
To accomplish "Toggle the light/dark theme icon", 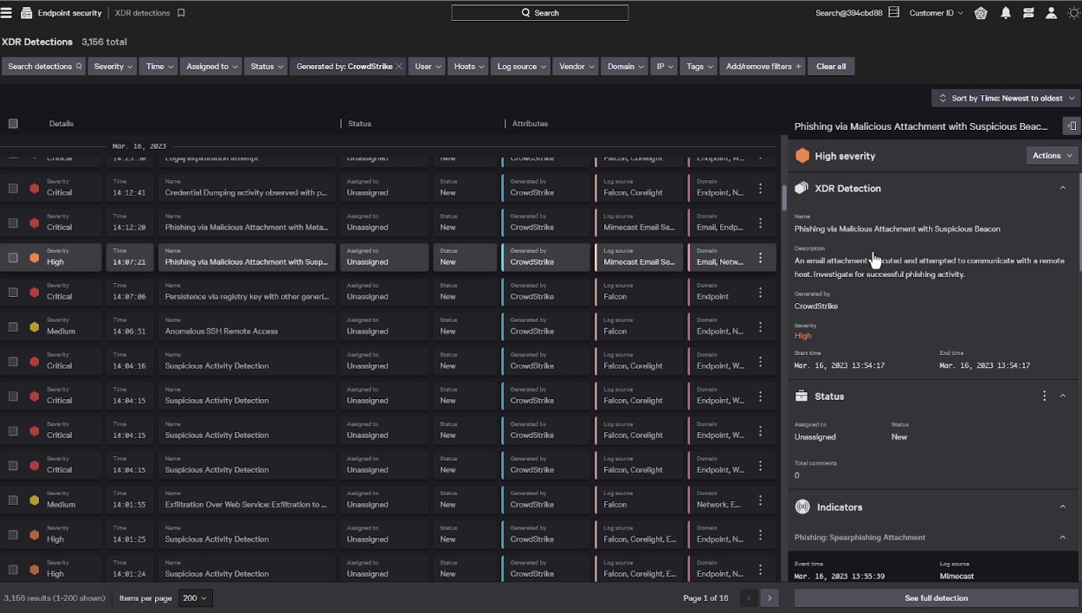I will pos(1073,12).
